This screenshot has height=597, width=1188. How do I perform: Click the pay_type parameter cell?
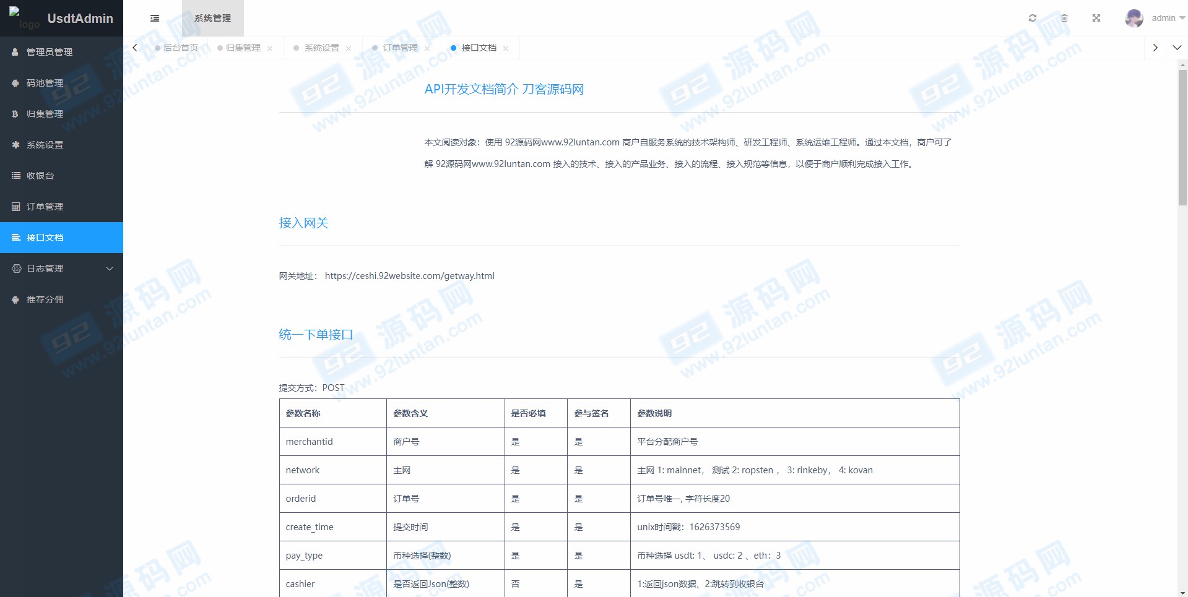point(333,556)
